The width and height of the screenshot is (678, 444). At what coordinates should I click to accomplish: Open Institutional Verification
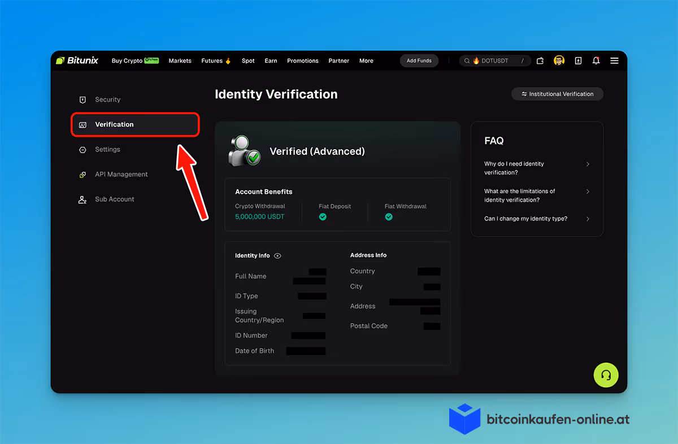[x=557, y=94]
